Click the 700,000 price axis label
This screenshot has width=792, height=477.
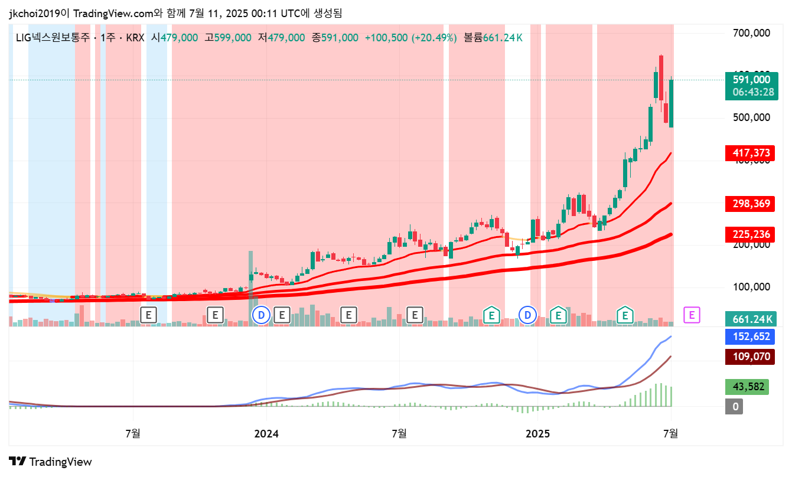point(751,33)
